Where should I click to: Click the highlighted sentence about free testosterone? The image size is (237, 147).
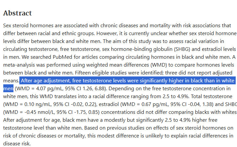tap(127, 80)
